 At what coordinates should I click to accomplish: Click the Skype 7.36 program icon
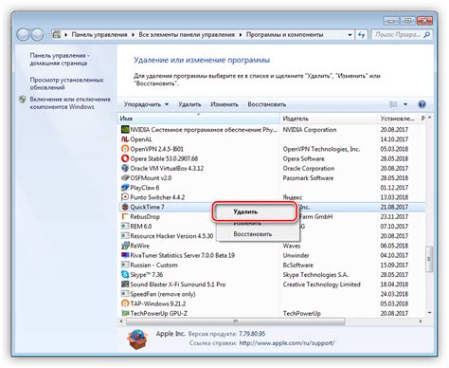coord(125,274)
